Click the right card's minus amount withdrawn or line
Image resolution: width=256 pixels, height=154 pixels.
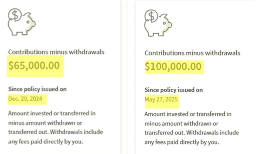click(x=181, y=124)
